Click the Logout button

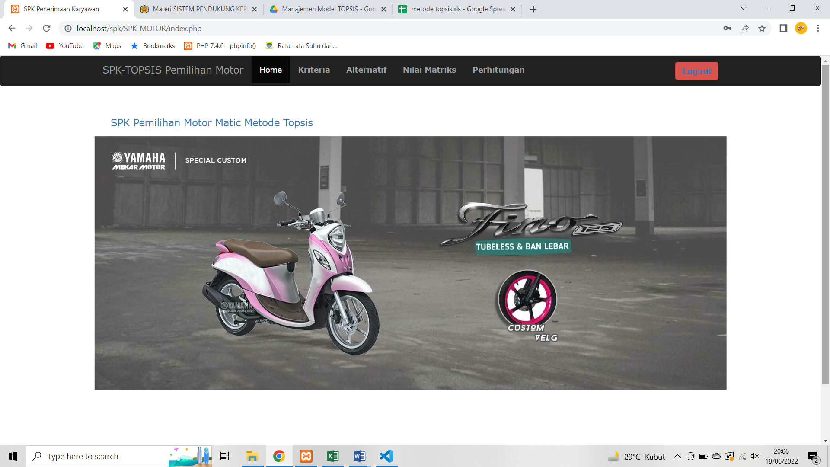click(696, 70)
